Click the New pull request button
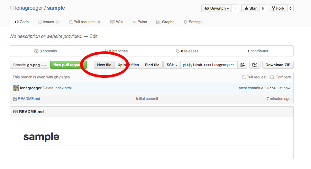This screenshot has height=169, width=311. pos(69,65)
